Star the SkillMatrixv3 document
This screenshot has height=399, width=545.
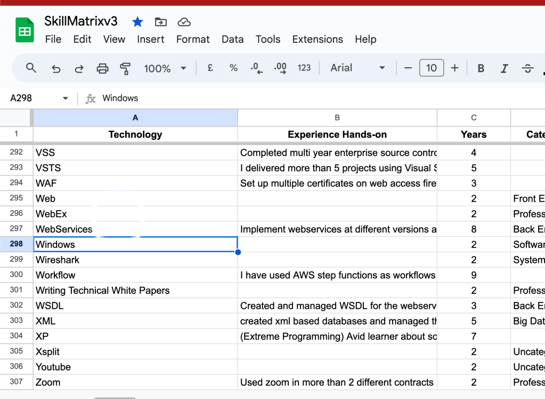point(137,22)
